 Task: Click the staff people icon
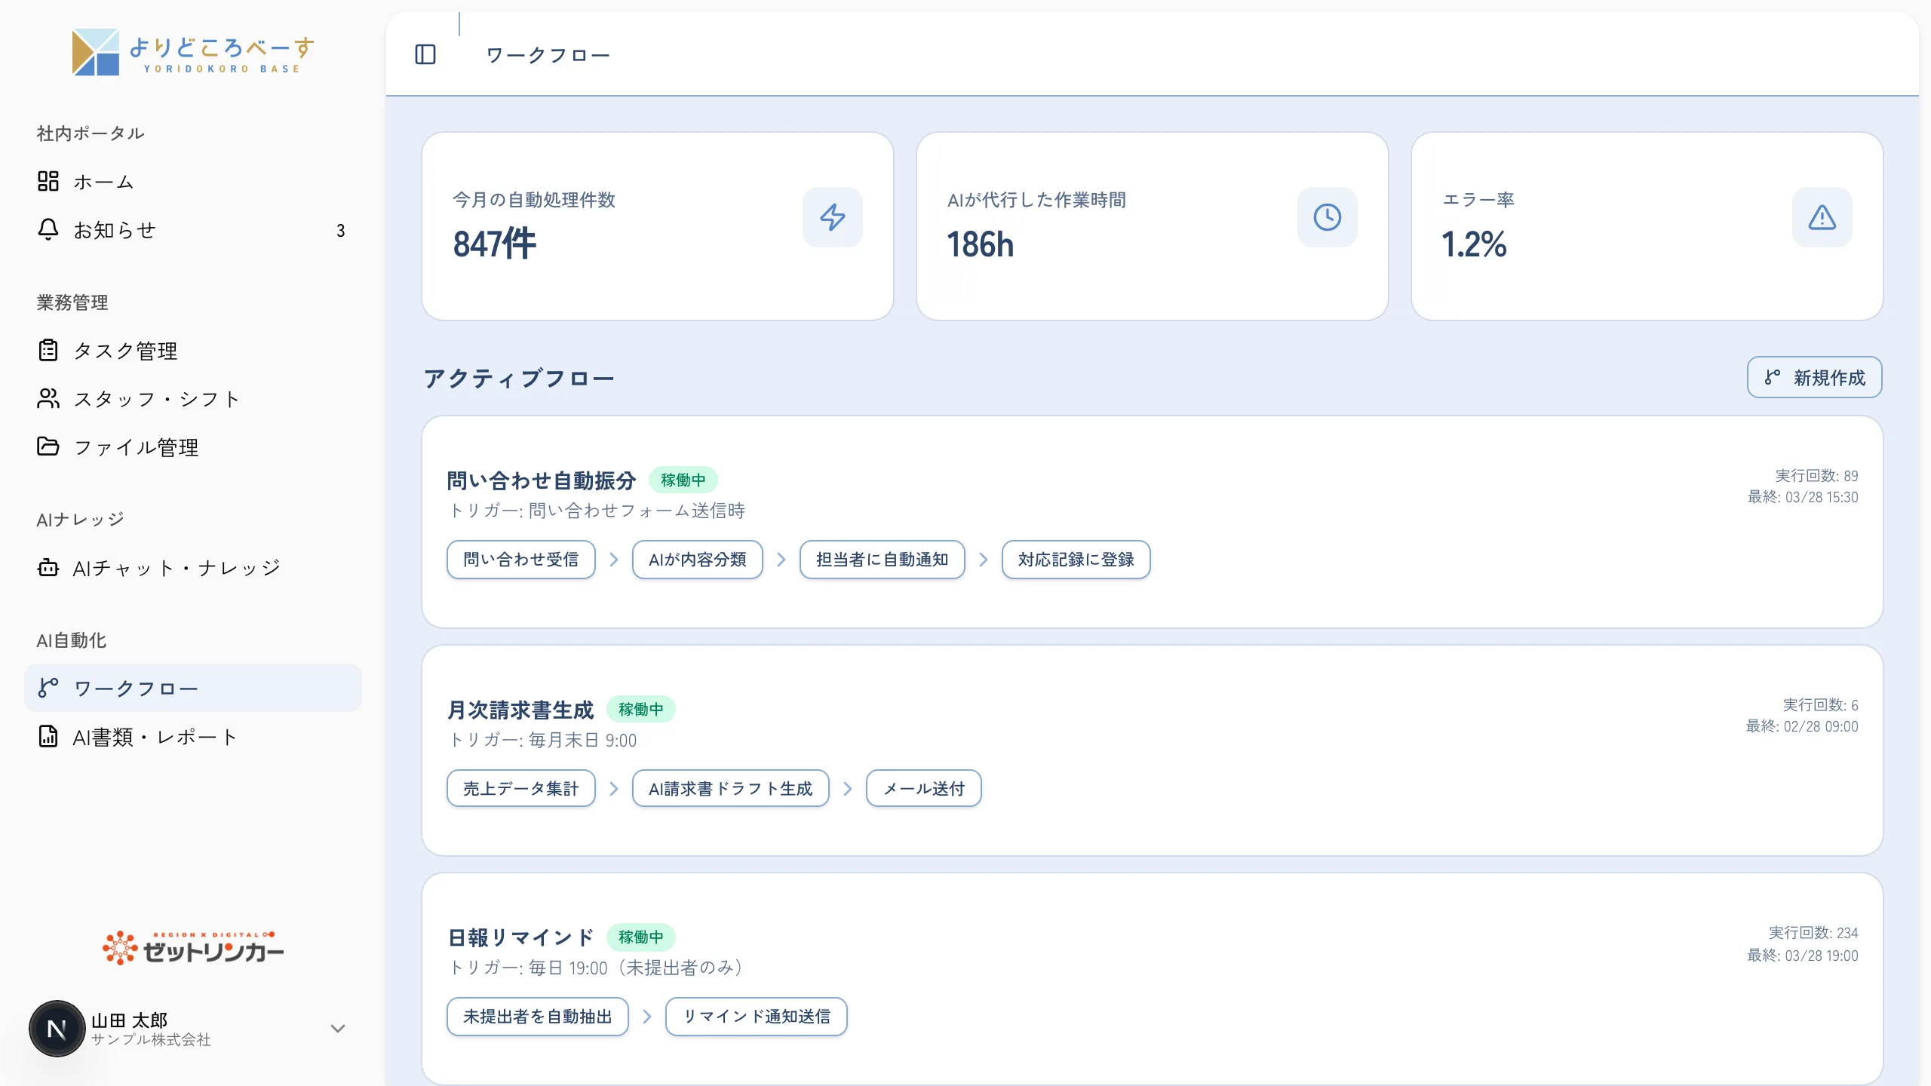(x=48, y=398)
